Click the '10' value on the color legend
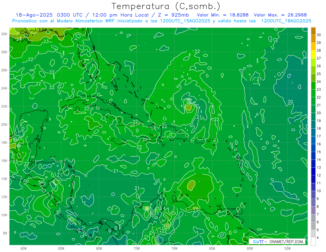The width and height of the screenshot is (326, 252). coord(319,191)
